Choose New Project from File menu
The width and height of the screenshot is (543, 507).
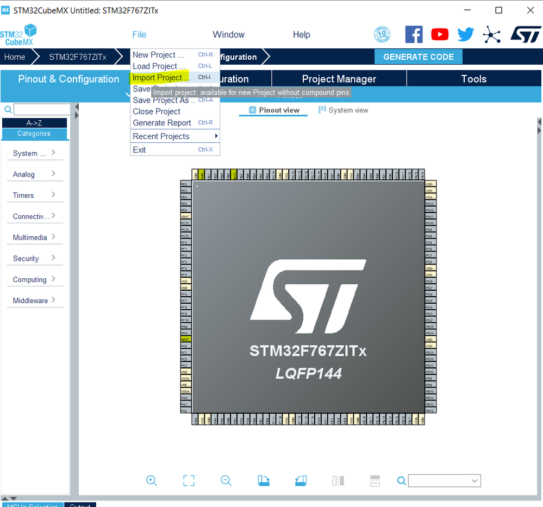(x=175, y=55)
